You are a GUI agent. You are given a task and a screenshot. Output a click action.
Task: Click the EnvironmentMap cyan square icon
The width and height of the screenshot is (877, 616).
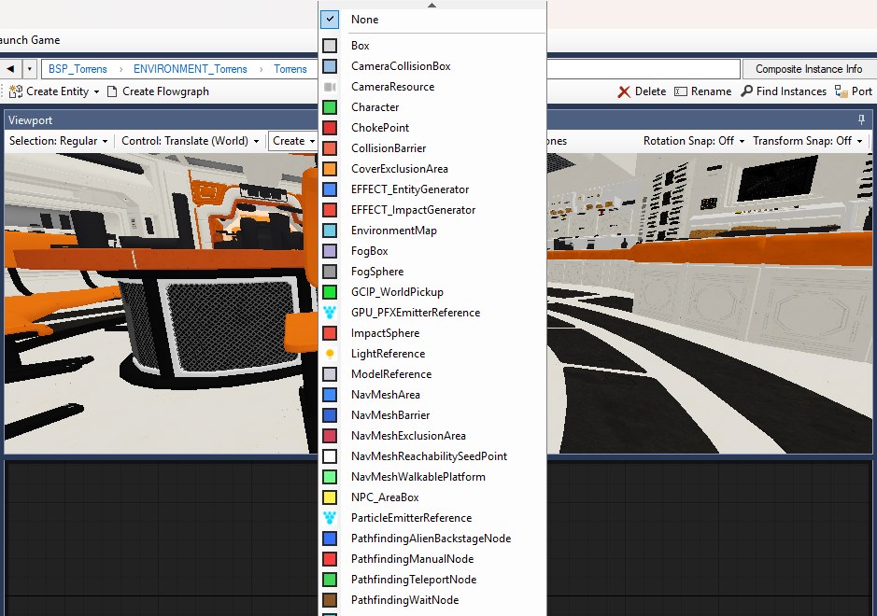pos(330,231)
